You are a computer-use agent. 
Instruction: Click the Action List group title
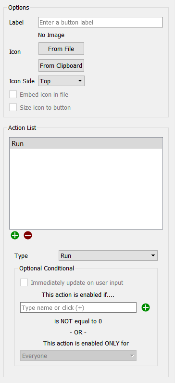pos(22,128)
